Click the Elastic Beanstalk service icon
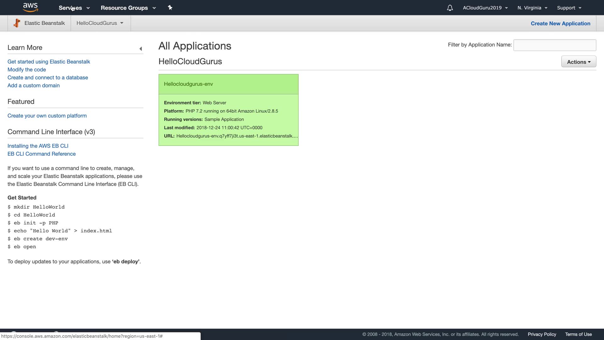 (x=17, y=23)
